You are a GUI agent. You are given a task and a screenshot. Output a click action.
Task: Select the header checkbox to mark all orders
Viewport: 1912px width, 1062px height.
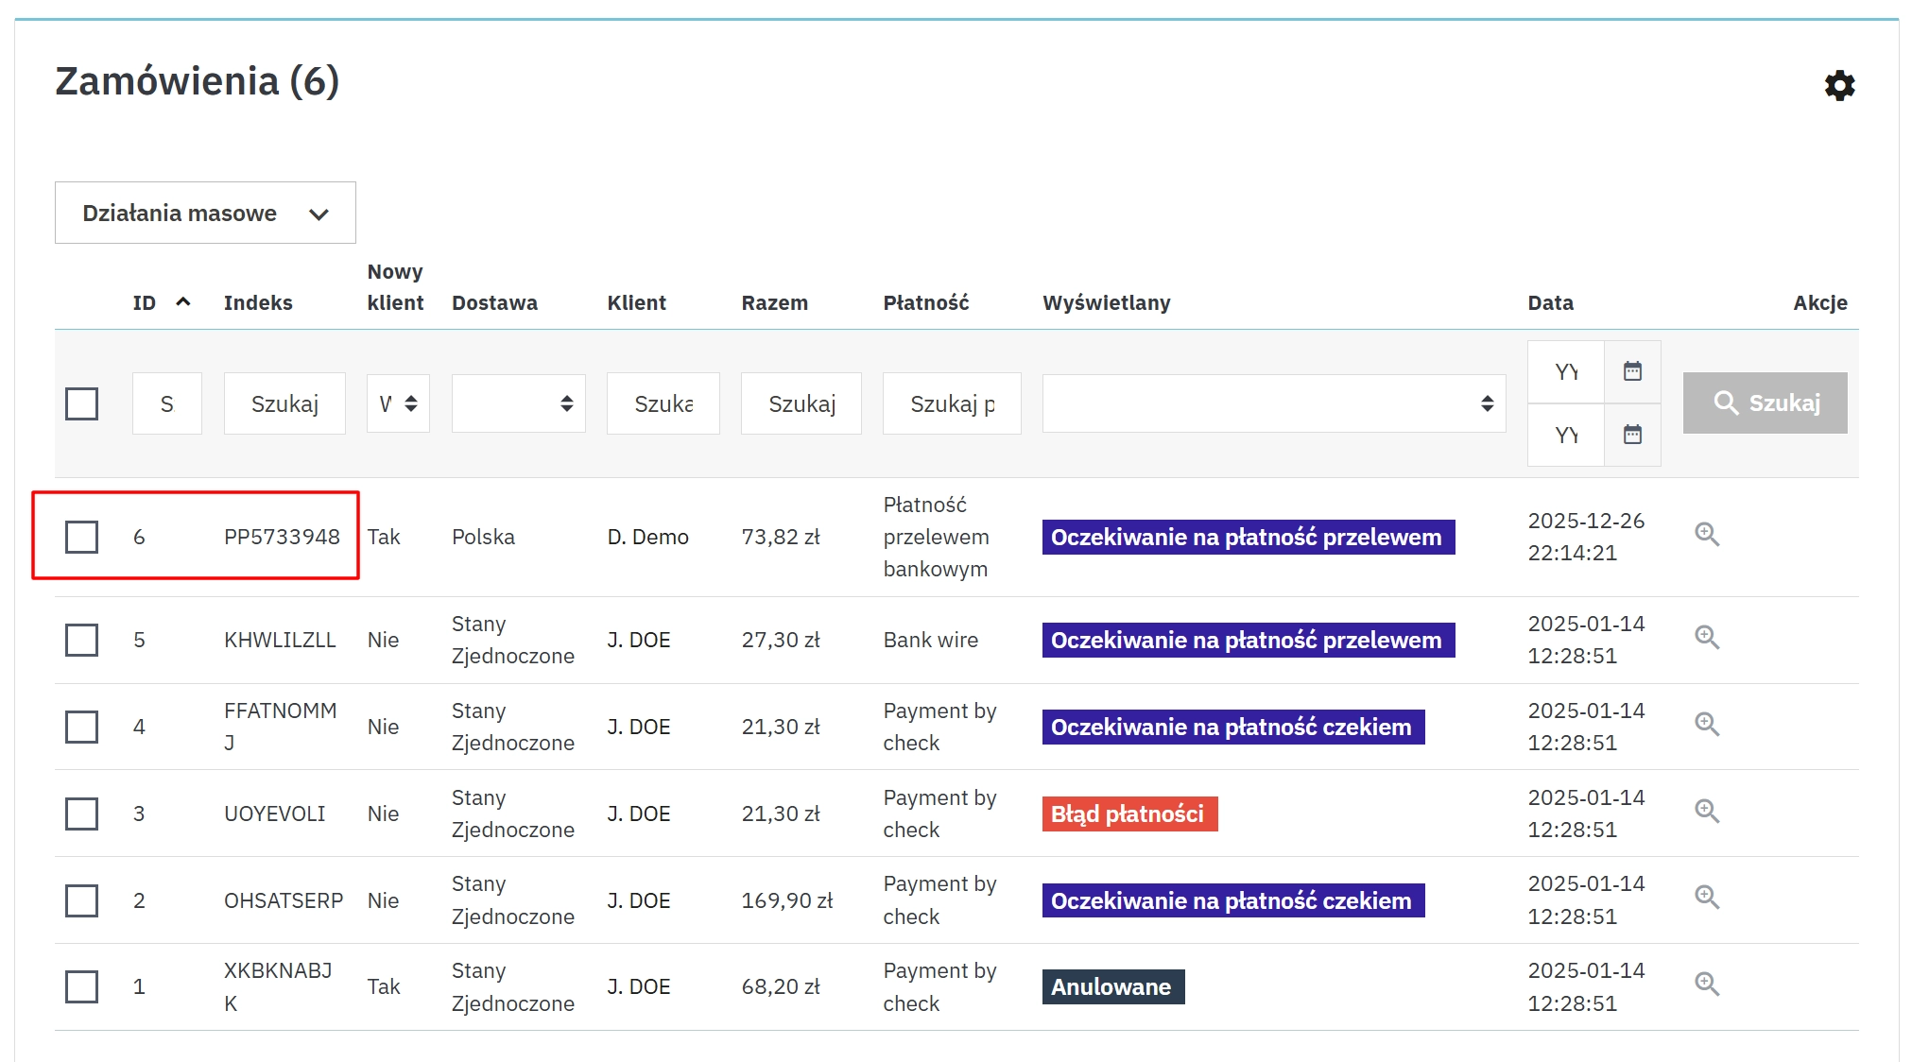pyautogui.click(x=81, y=403)
